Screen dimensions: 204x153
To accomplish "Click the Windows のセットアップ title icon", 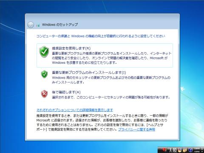I will pyautogui.click(x=38, y=25).
